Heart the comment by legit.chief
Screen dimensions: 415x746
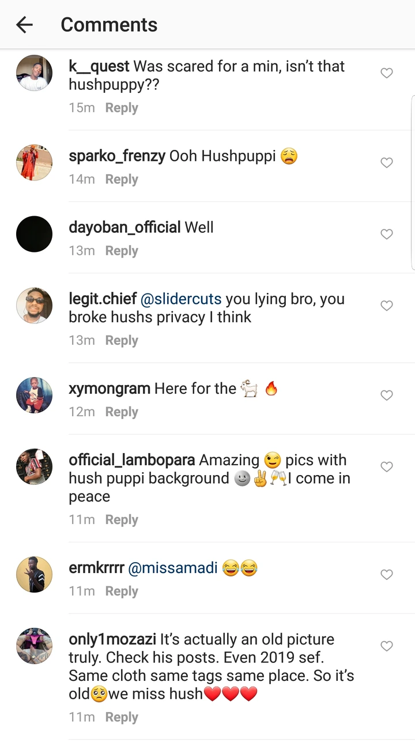[x=387, y=306]
